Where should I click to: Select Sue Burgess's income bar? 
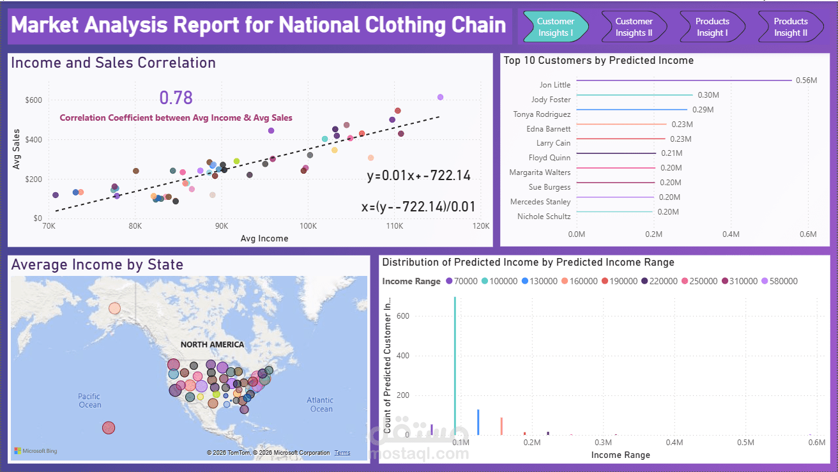point(615,183)
